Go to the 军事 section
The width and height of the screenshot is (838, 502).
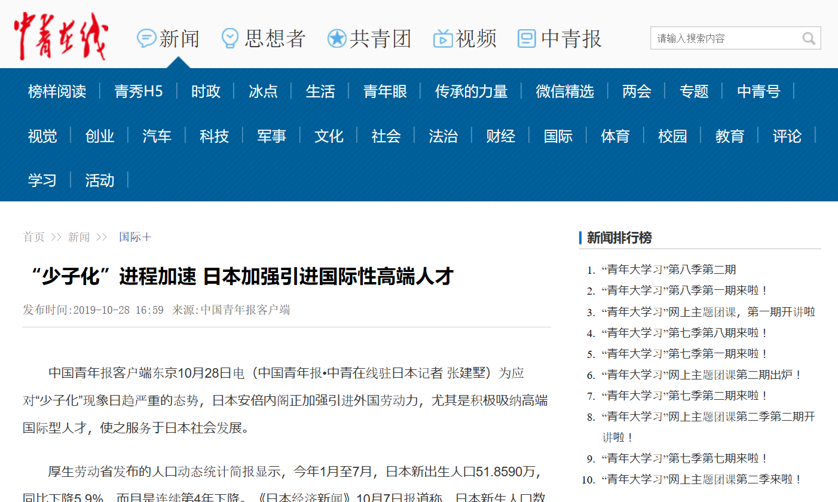[x=271, y=136]
